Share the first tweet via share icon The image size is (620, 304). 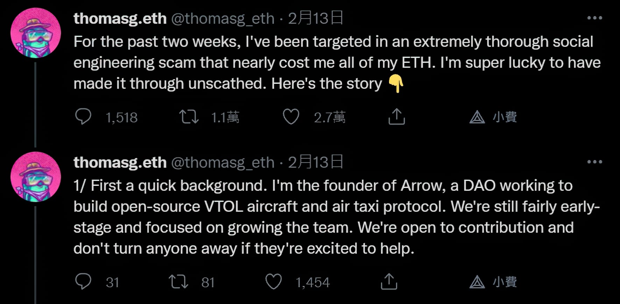(x=396, y=117)
